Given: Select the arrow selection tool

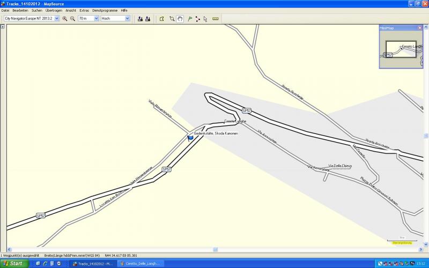Looking at the screenshot, I should pos(205,18).
